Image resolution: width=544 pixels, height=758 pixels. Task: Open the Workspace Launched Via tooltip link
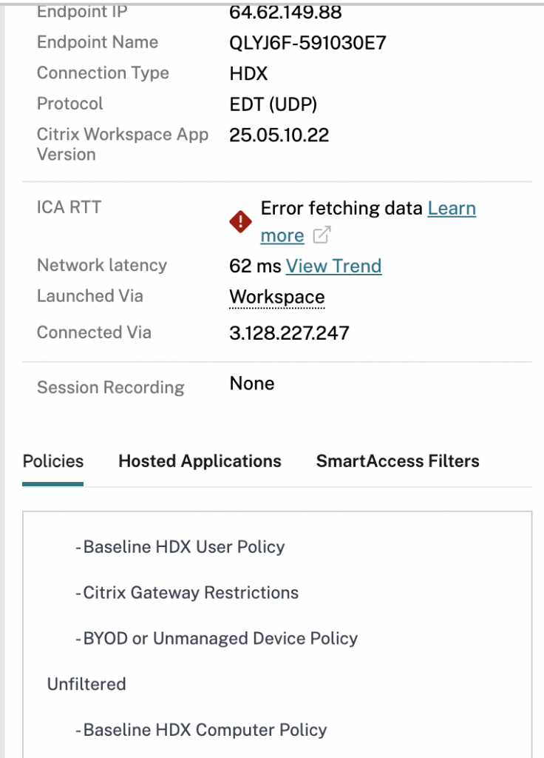tap(276, 296)
